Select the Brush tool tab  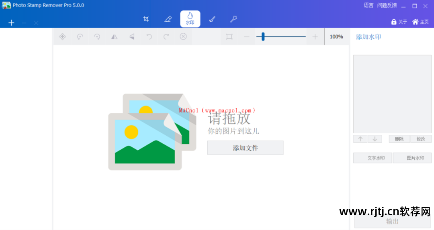[x=212, y=19]
